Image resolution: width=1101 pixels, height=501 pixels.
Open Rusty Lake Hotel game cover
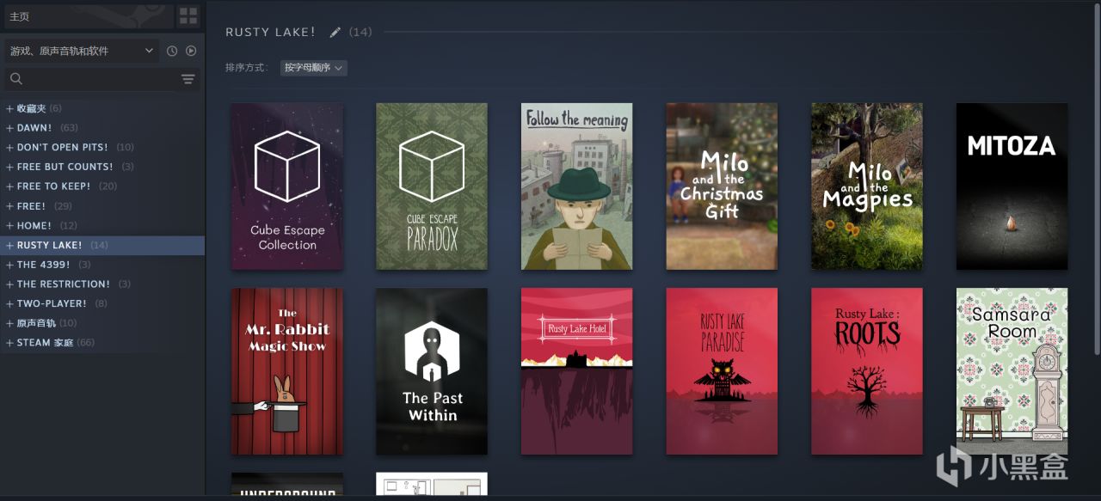pos(577,371)
